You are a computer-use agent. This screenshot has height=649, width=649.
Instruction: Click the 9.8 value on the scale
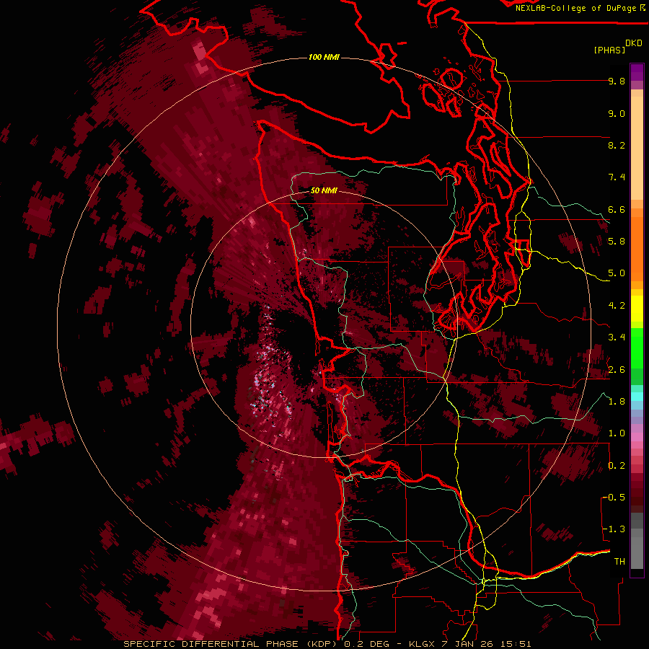pos(617,81)
